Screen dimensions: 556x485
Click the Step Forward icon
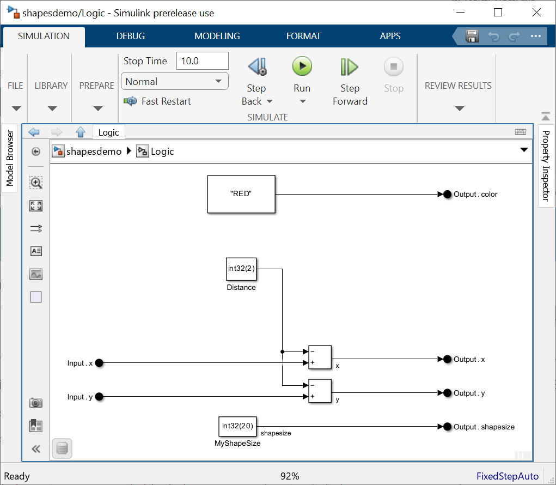(x=349, y=66)
